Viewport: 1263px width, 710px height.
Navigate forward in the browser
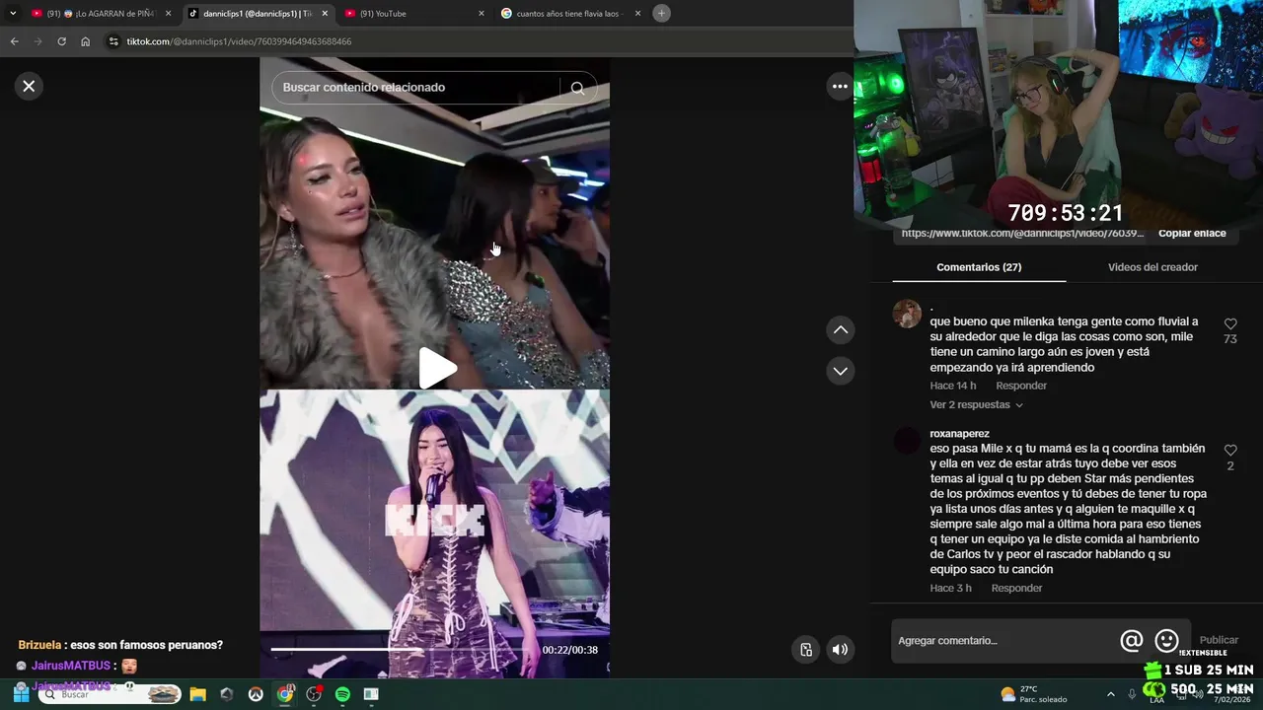38,41
